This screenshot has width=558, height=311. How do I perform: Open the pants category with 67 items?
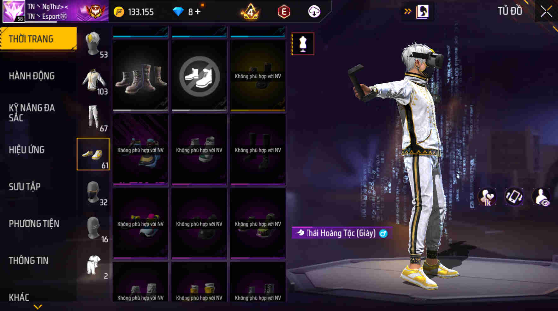click(x=93, y=118)
